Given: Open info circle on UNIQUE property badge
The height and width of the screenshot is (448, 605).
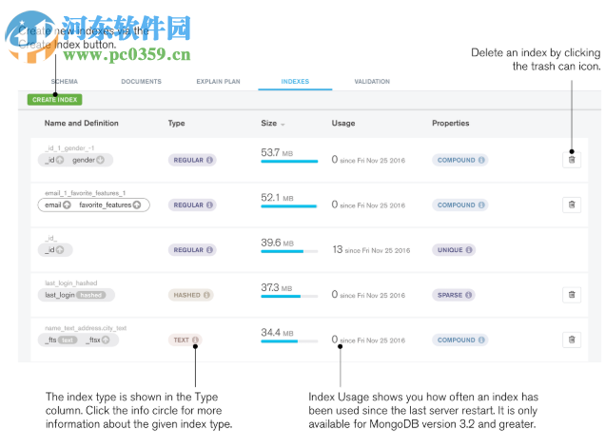Looking at the screenshot, I should [469, 250].
